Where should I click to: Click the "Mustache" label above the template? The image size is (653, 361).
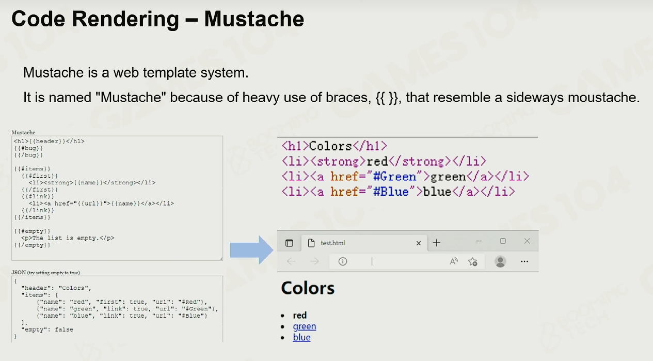tap(23, 133)
